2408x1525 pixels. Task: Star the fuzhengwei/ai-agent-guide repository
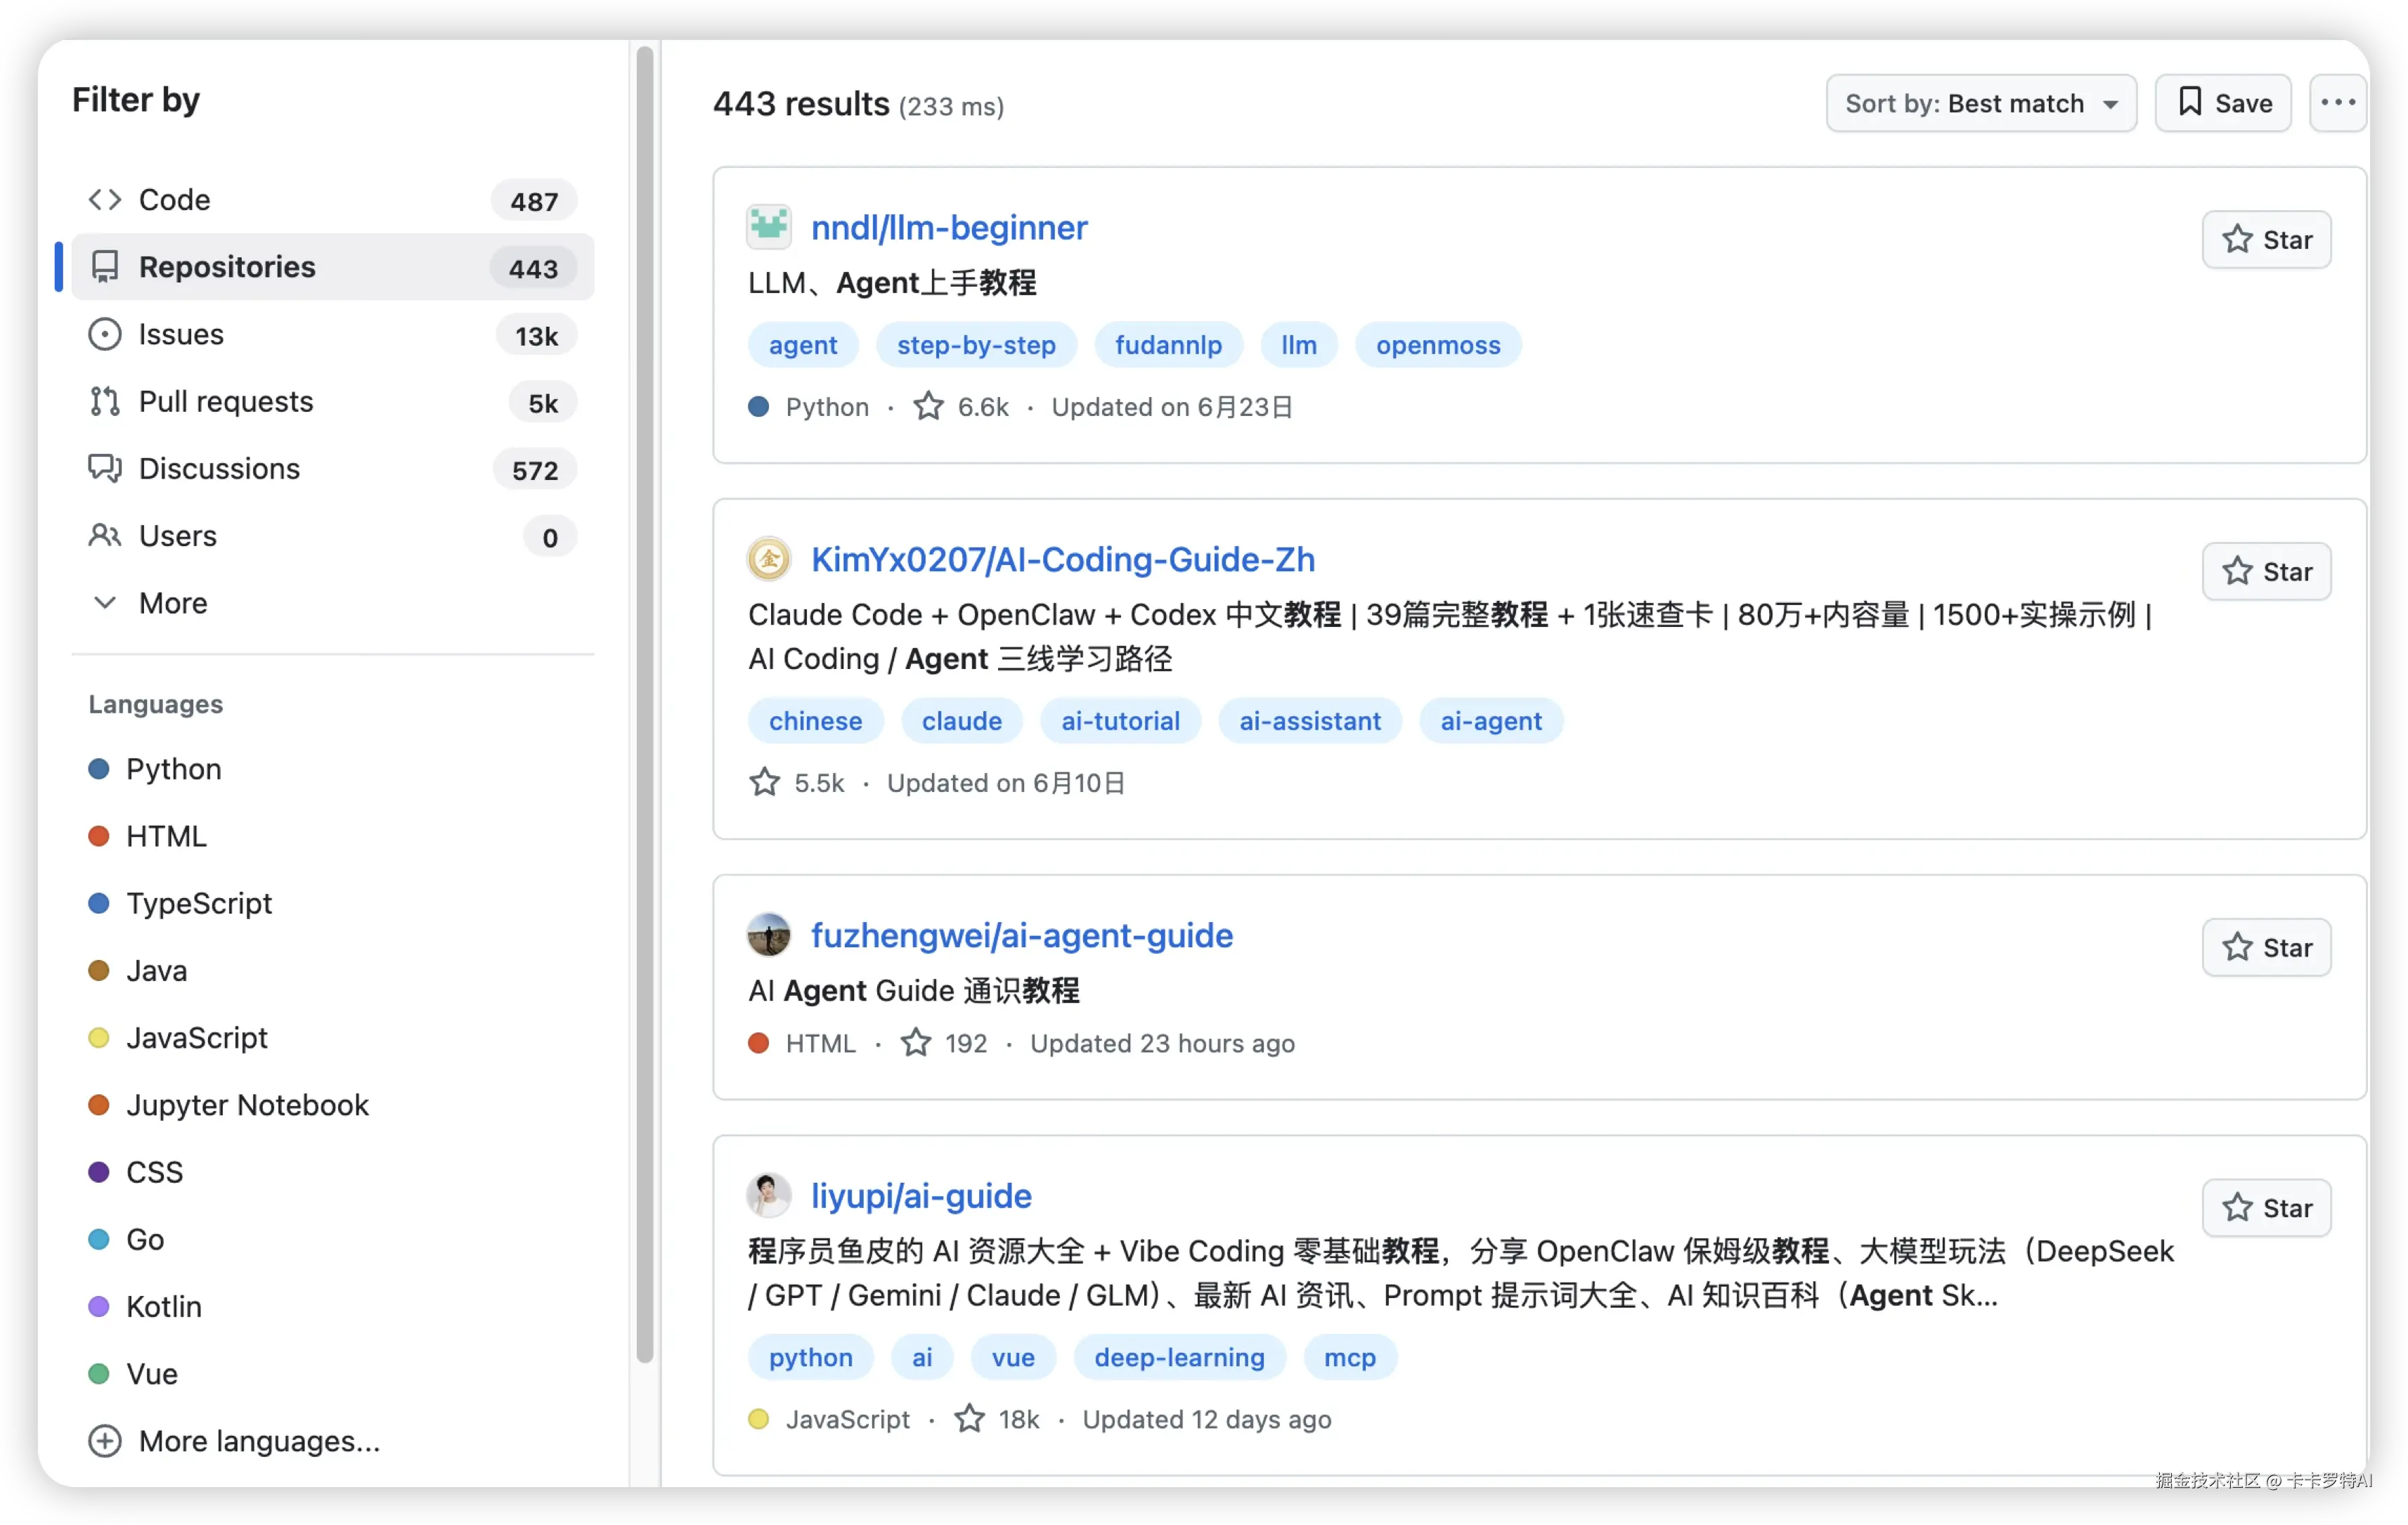[2267, 947]
